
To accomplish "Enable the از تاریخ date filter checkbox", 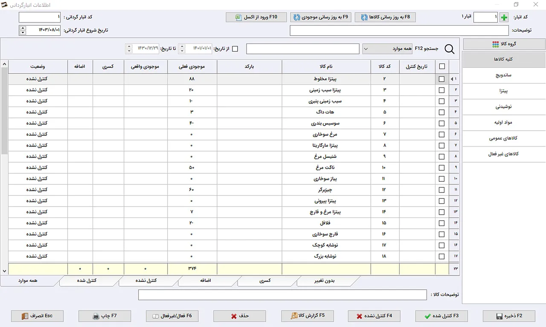I will tap(235, 49).
